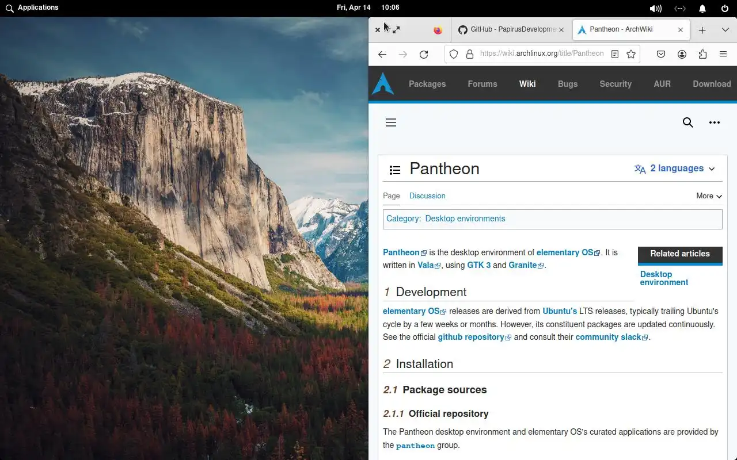Bookmark this page with the star
This screenshot has width=737, height=460.
tap(631, 54)
